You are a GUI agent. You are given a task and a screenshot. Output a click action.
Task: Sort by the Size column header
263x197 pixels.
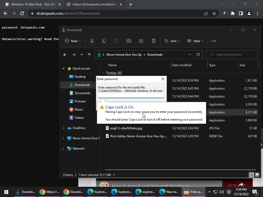[242, 65]
